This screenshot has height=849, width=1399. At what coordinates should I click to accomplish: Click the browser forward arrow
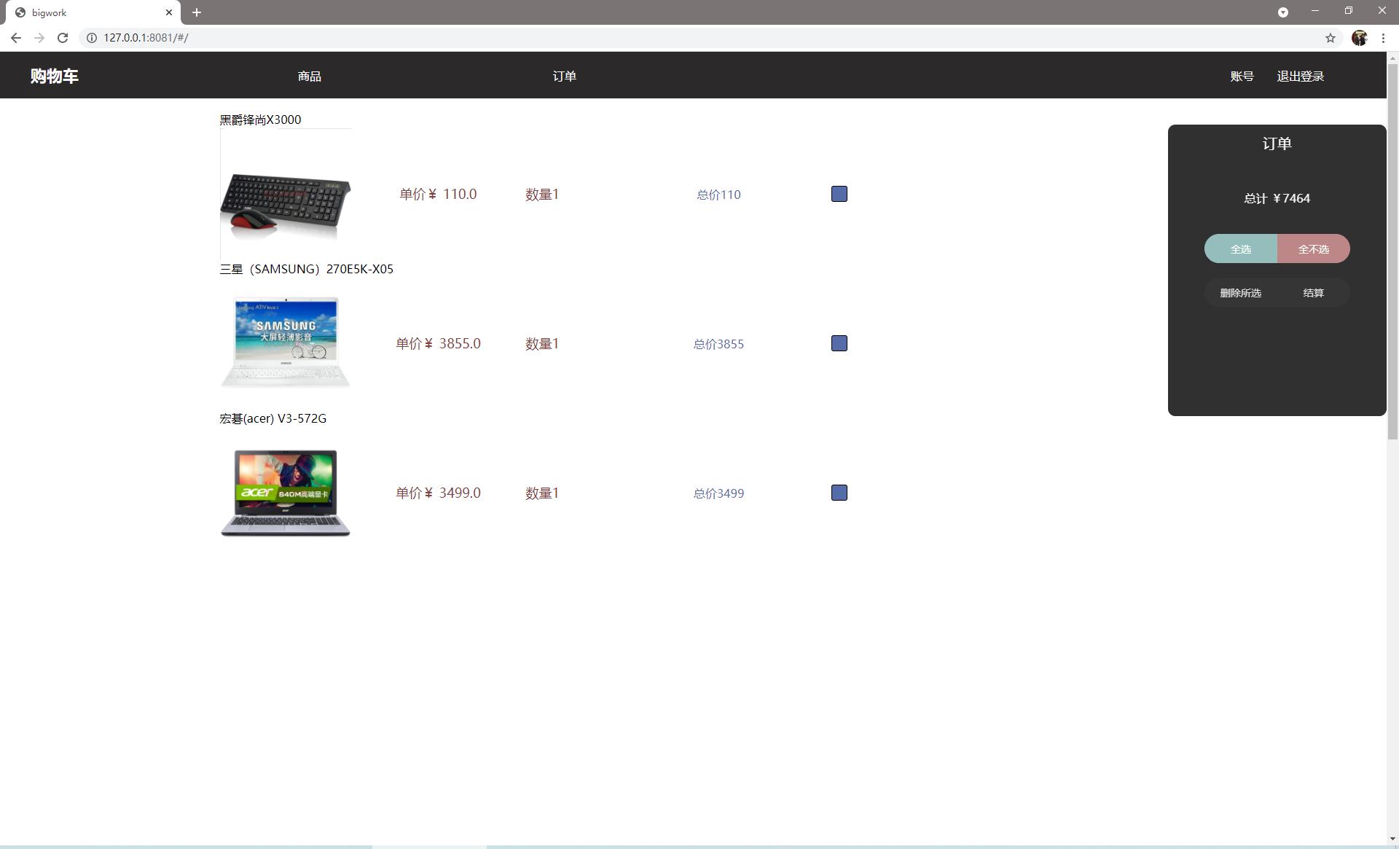(39, 38)
